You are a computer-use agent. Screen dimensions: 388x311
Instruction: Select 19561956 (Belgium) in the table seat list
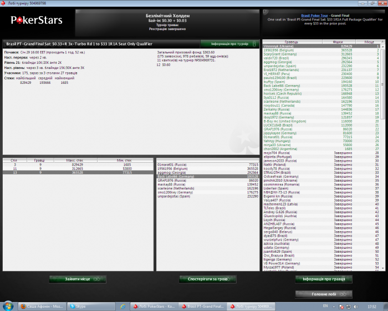(x=208, y=169)
